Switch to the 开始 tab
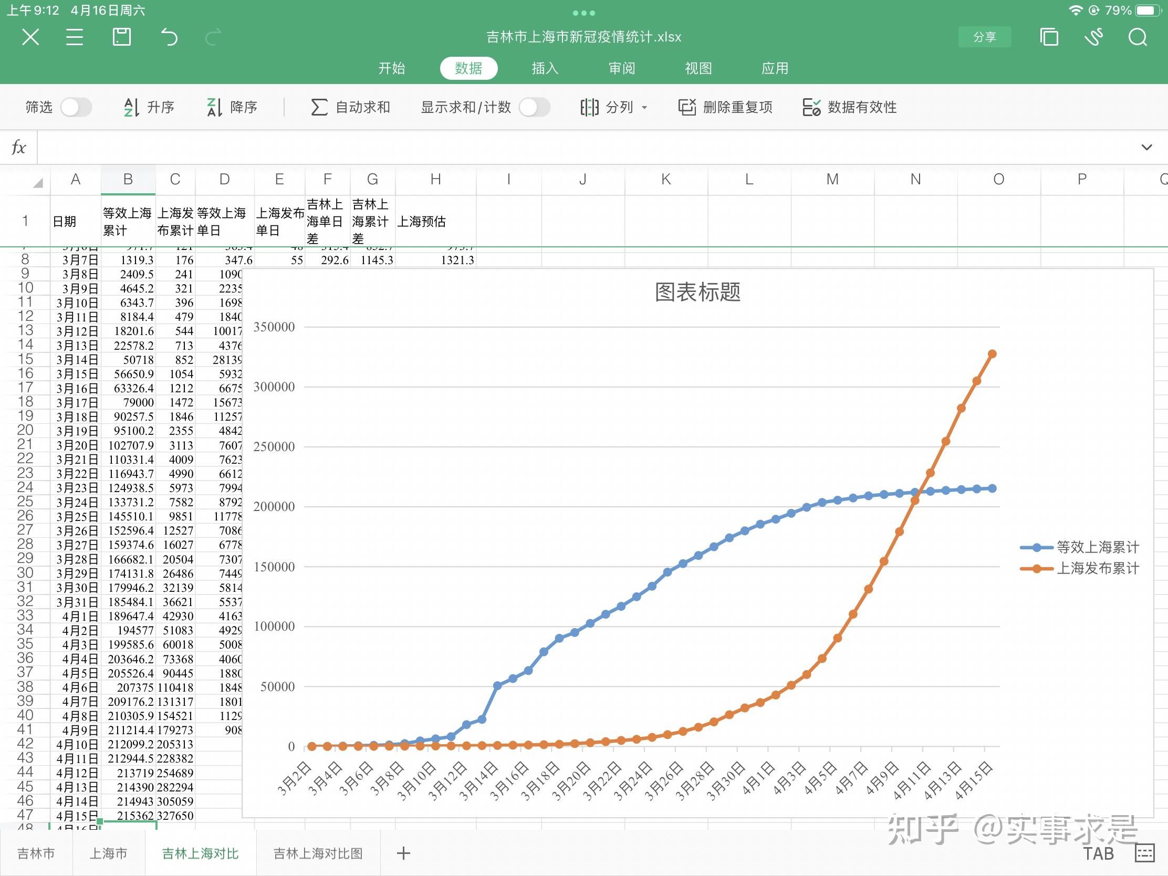1168x876 pixels. pos(392,68)
